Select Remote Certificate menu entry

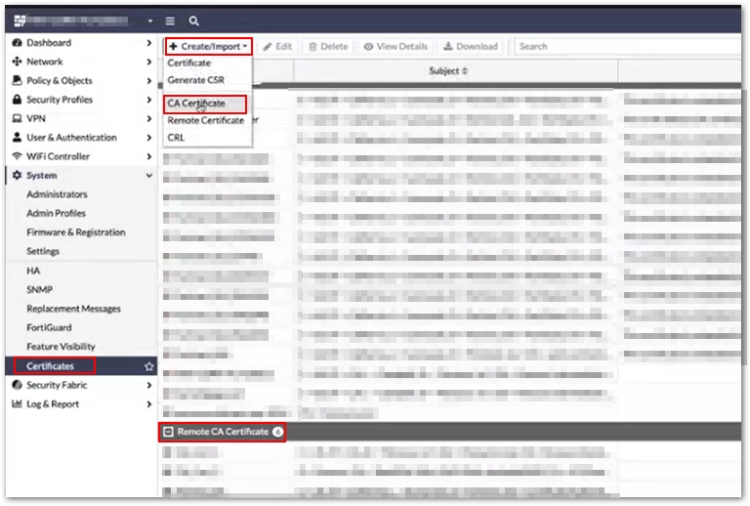(206, 120)
